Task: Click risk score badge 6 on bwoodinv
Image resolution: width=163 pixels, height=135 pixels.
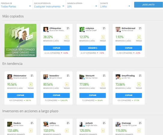Action: [67, 84]
